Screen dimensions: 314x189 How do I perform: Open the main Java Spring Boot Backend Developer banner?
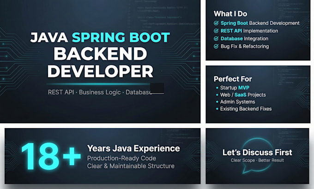click(100, 61)
